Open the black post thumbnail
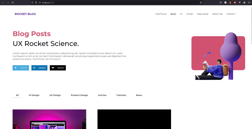 coord(134,119)
